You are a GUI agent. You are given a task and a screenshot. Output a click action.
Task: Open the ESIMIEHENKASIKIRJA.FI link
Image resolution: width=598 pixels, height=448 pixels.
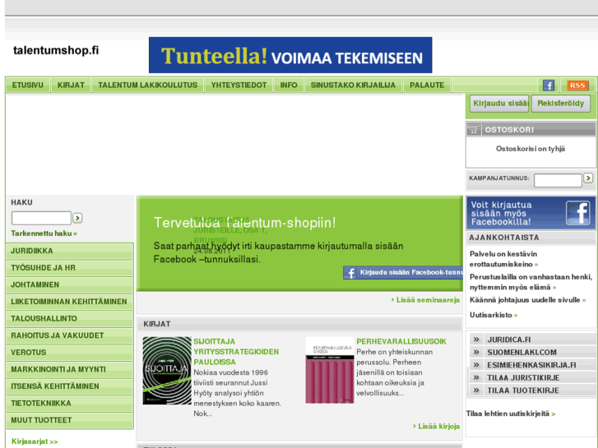click(x=531, y=365)
